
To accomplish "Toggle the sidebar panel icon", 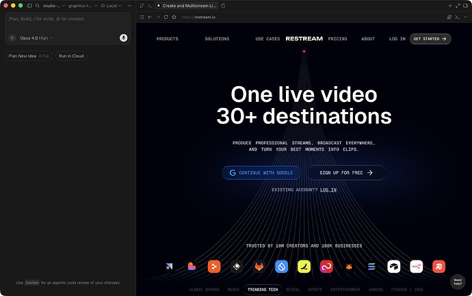I will 29,5.
